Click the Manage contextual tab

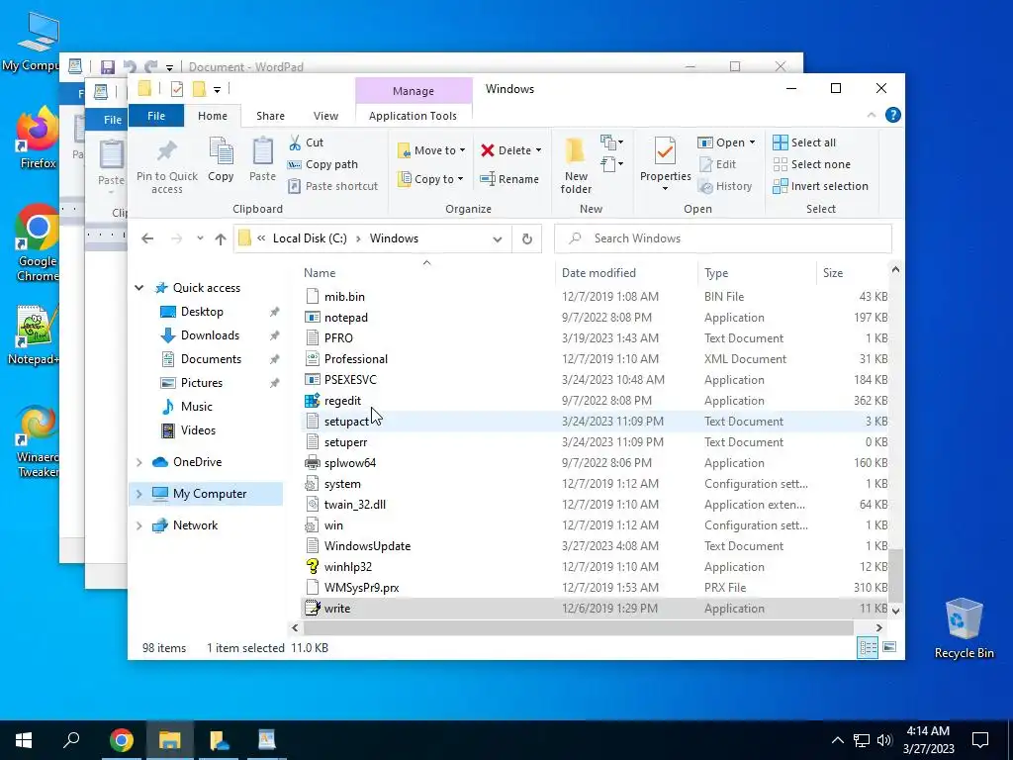[x=414, y=91]
